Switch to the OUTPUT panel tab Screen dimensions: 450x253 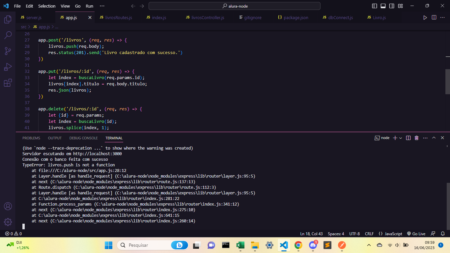55,138
